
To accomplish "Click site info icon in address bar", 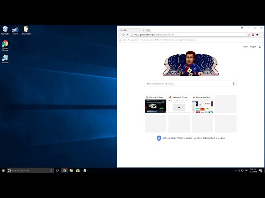I will 132,35.
